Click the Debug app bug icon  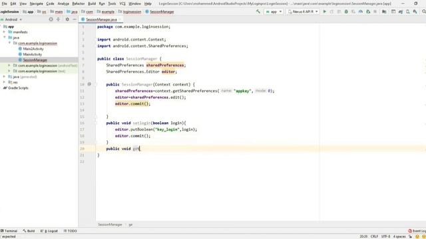pos(346,12)
